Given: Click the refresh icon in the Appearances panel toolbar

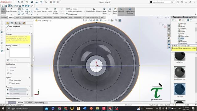Looking at the screenshot, I should 188,20.
